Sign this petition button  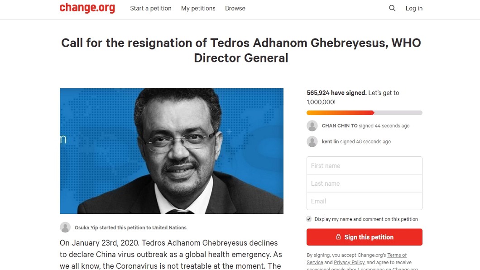pyautogui.click(x=364, y=237)
